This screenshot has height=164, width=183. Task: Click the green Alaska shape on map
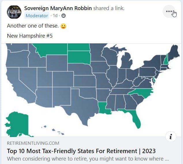point(18,124)
